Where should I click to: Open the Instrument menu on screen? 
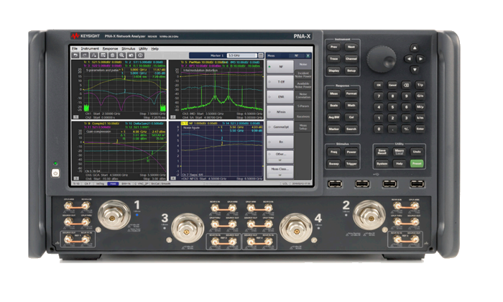pyautogui.click(x=90, y=49)
